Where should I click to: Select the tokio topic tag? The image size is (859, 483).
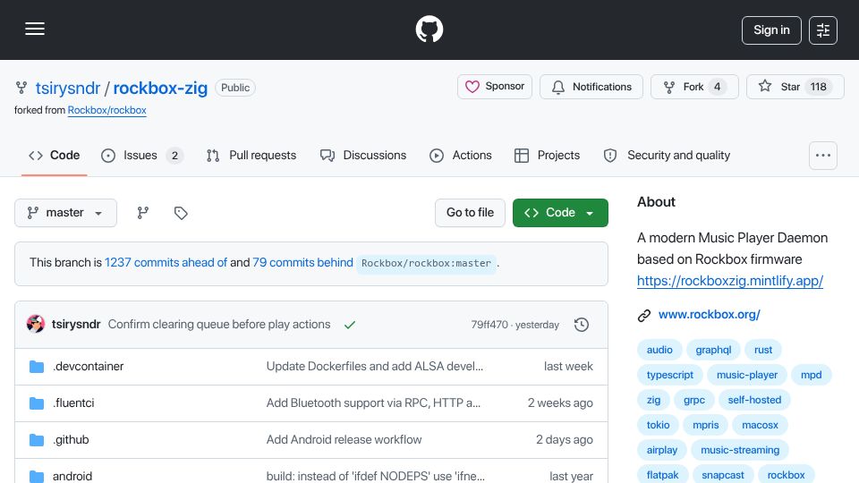658,425
